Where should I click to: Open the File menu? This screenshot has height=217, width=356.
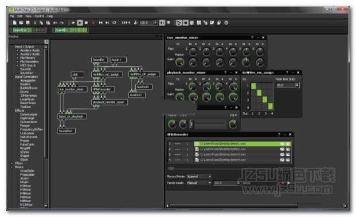[x=12, y=16]
